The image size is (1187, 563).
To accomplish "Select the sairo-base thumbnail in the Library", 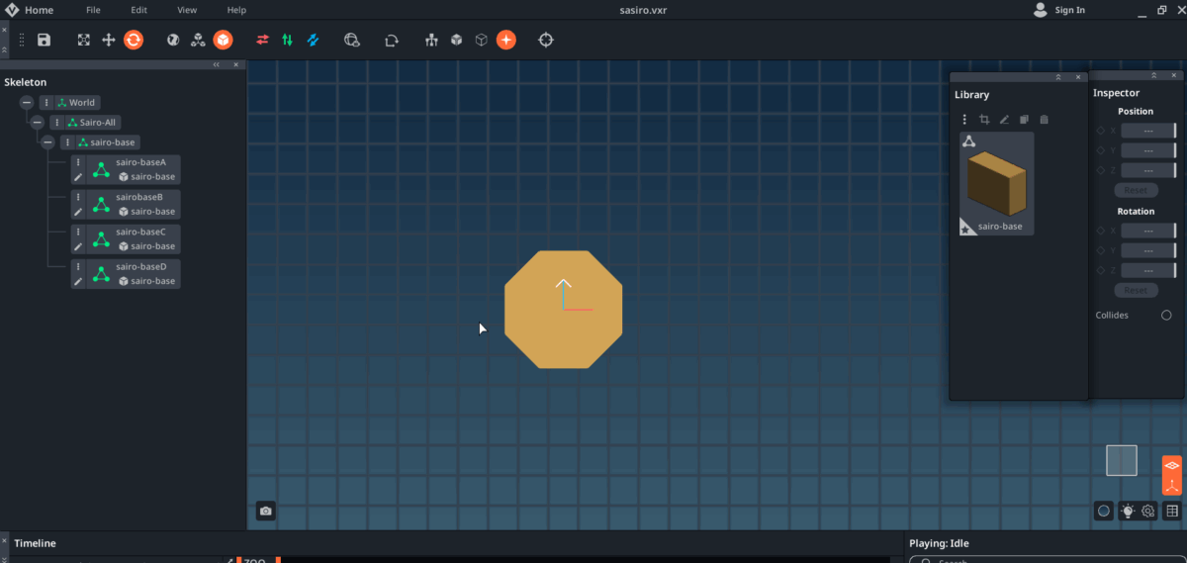I will point(997,184).
